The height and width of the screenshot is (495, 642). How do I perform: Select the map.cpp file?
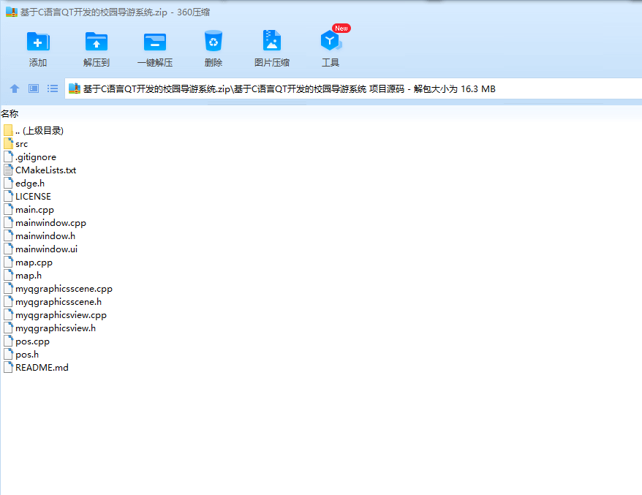coord(29,262)
